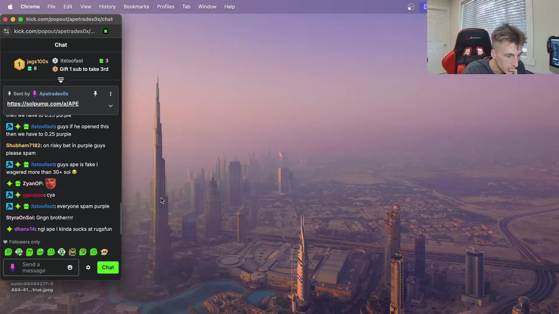Screen dimensions: 559x314
Task: Expand the pinned message with the chevron
Action: click(x=110, y=106)
